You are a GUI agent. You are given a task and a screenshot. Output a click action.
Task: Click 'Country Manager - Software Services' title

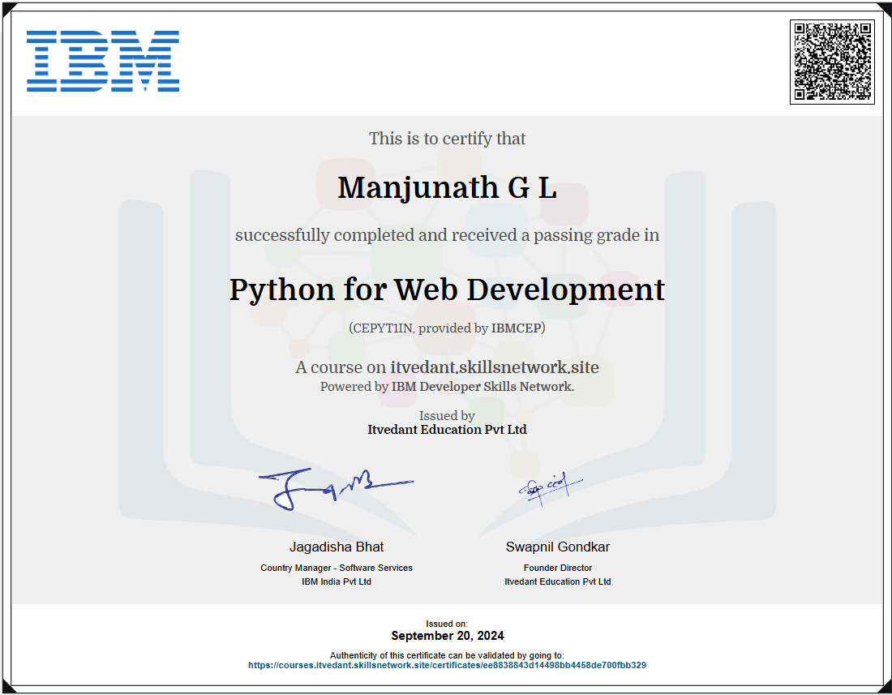(x=337, y=568)
